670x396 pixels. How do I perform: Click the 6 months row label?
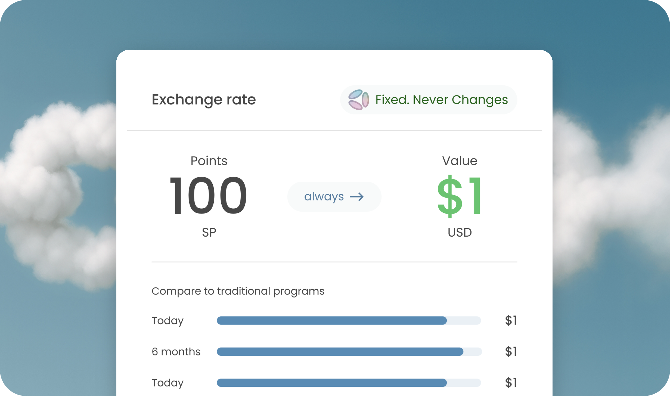point(176,352)
